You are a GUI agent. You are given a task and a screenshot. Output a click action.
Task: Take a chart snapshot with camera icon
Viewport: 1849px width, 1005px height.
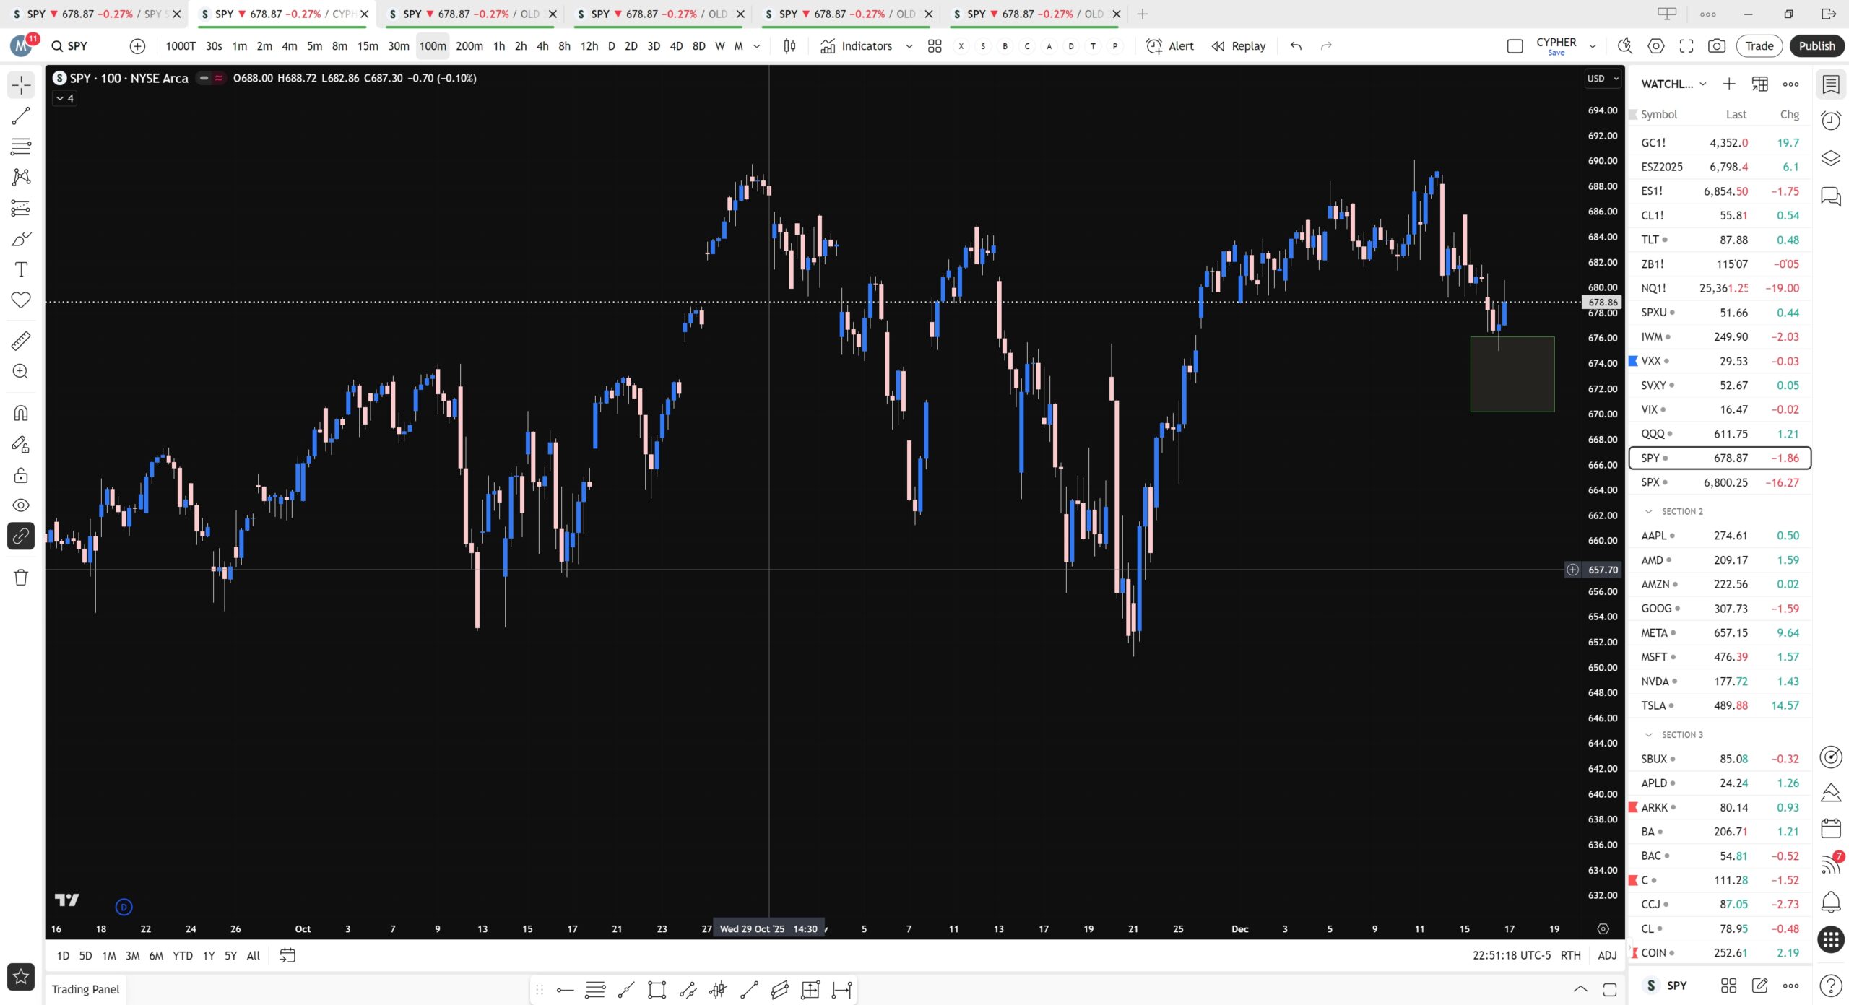1716,46
